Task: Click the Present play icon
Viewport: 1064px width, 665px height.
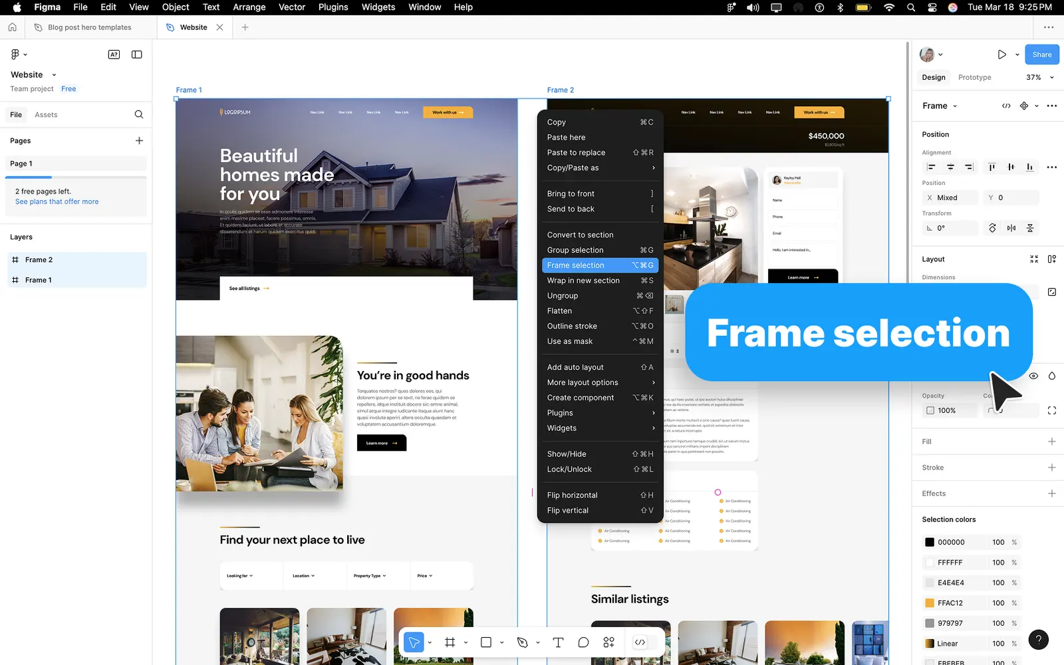Action: (x=1001, y=55)
